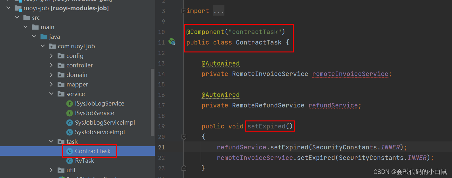Click the ruoyi-job module icon
The image size is (452, 178).
tap(18, 8)
